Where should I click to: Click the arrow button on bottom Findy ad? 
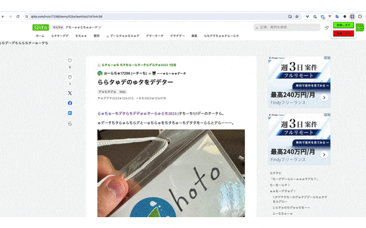pyautogui.click(x=324, y=154)
